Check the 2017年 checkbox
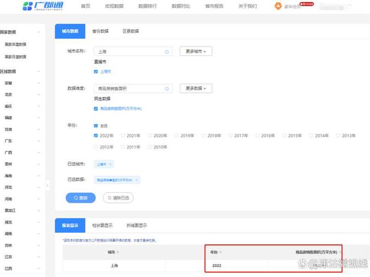The height and width of the screenshot is (277, 370). [230, 136]
